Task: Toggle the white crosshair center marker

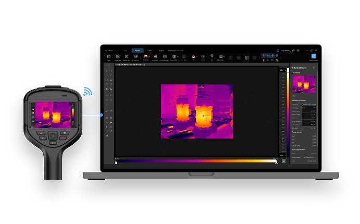Action: (272, 55)
